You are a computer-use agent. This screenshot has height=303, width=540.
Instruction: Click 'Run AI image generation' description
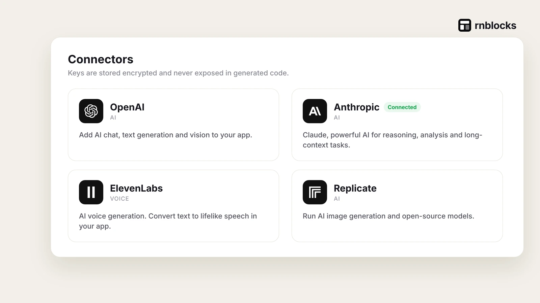pyautogui.click(x=388, y=216)
